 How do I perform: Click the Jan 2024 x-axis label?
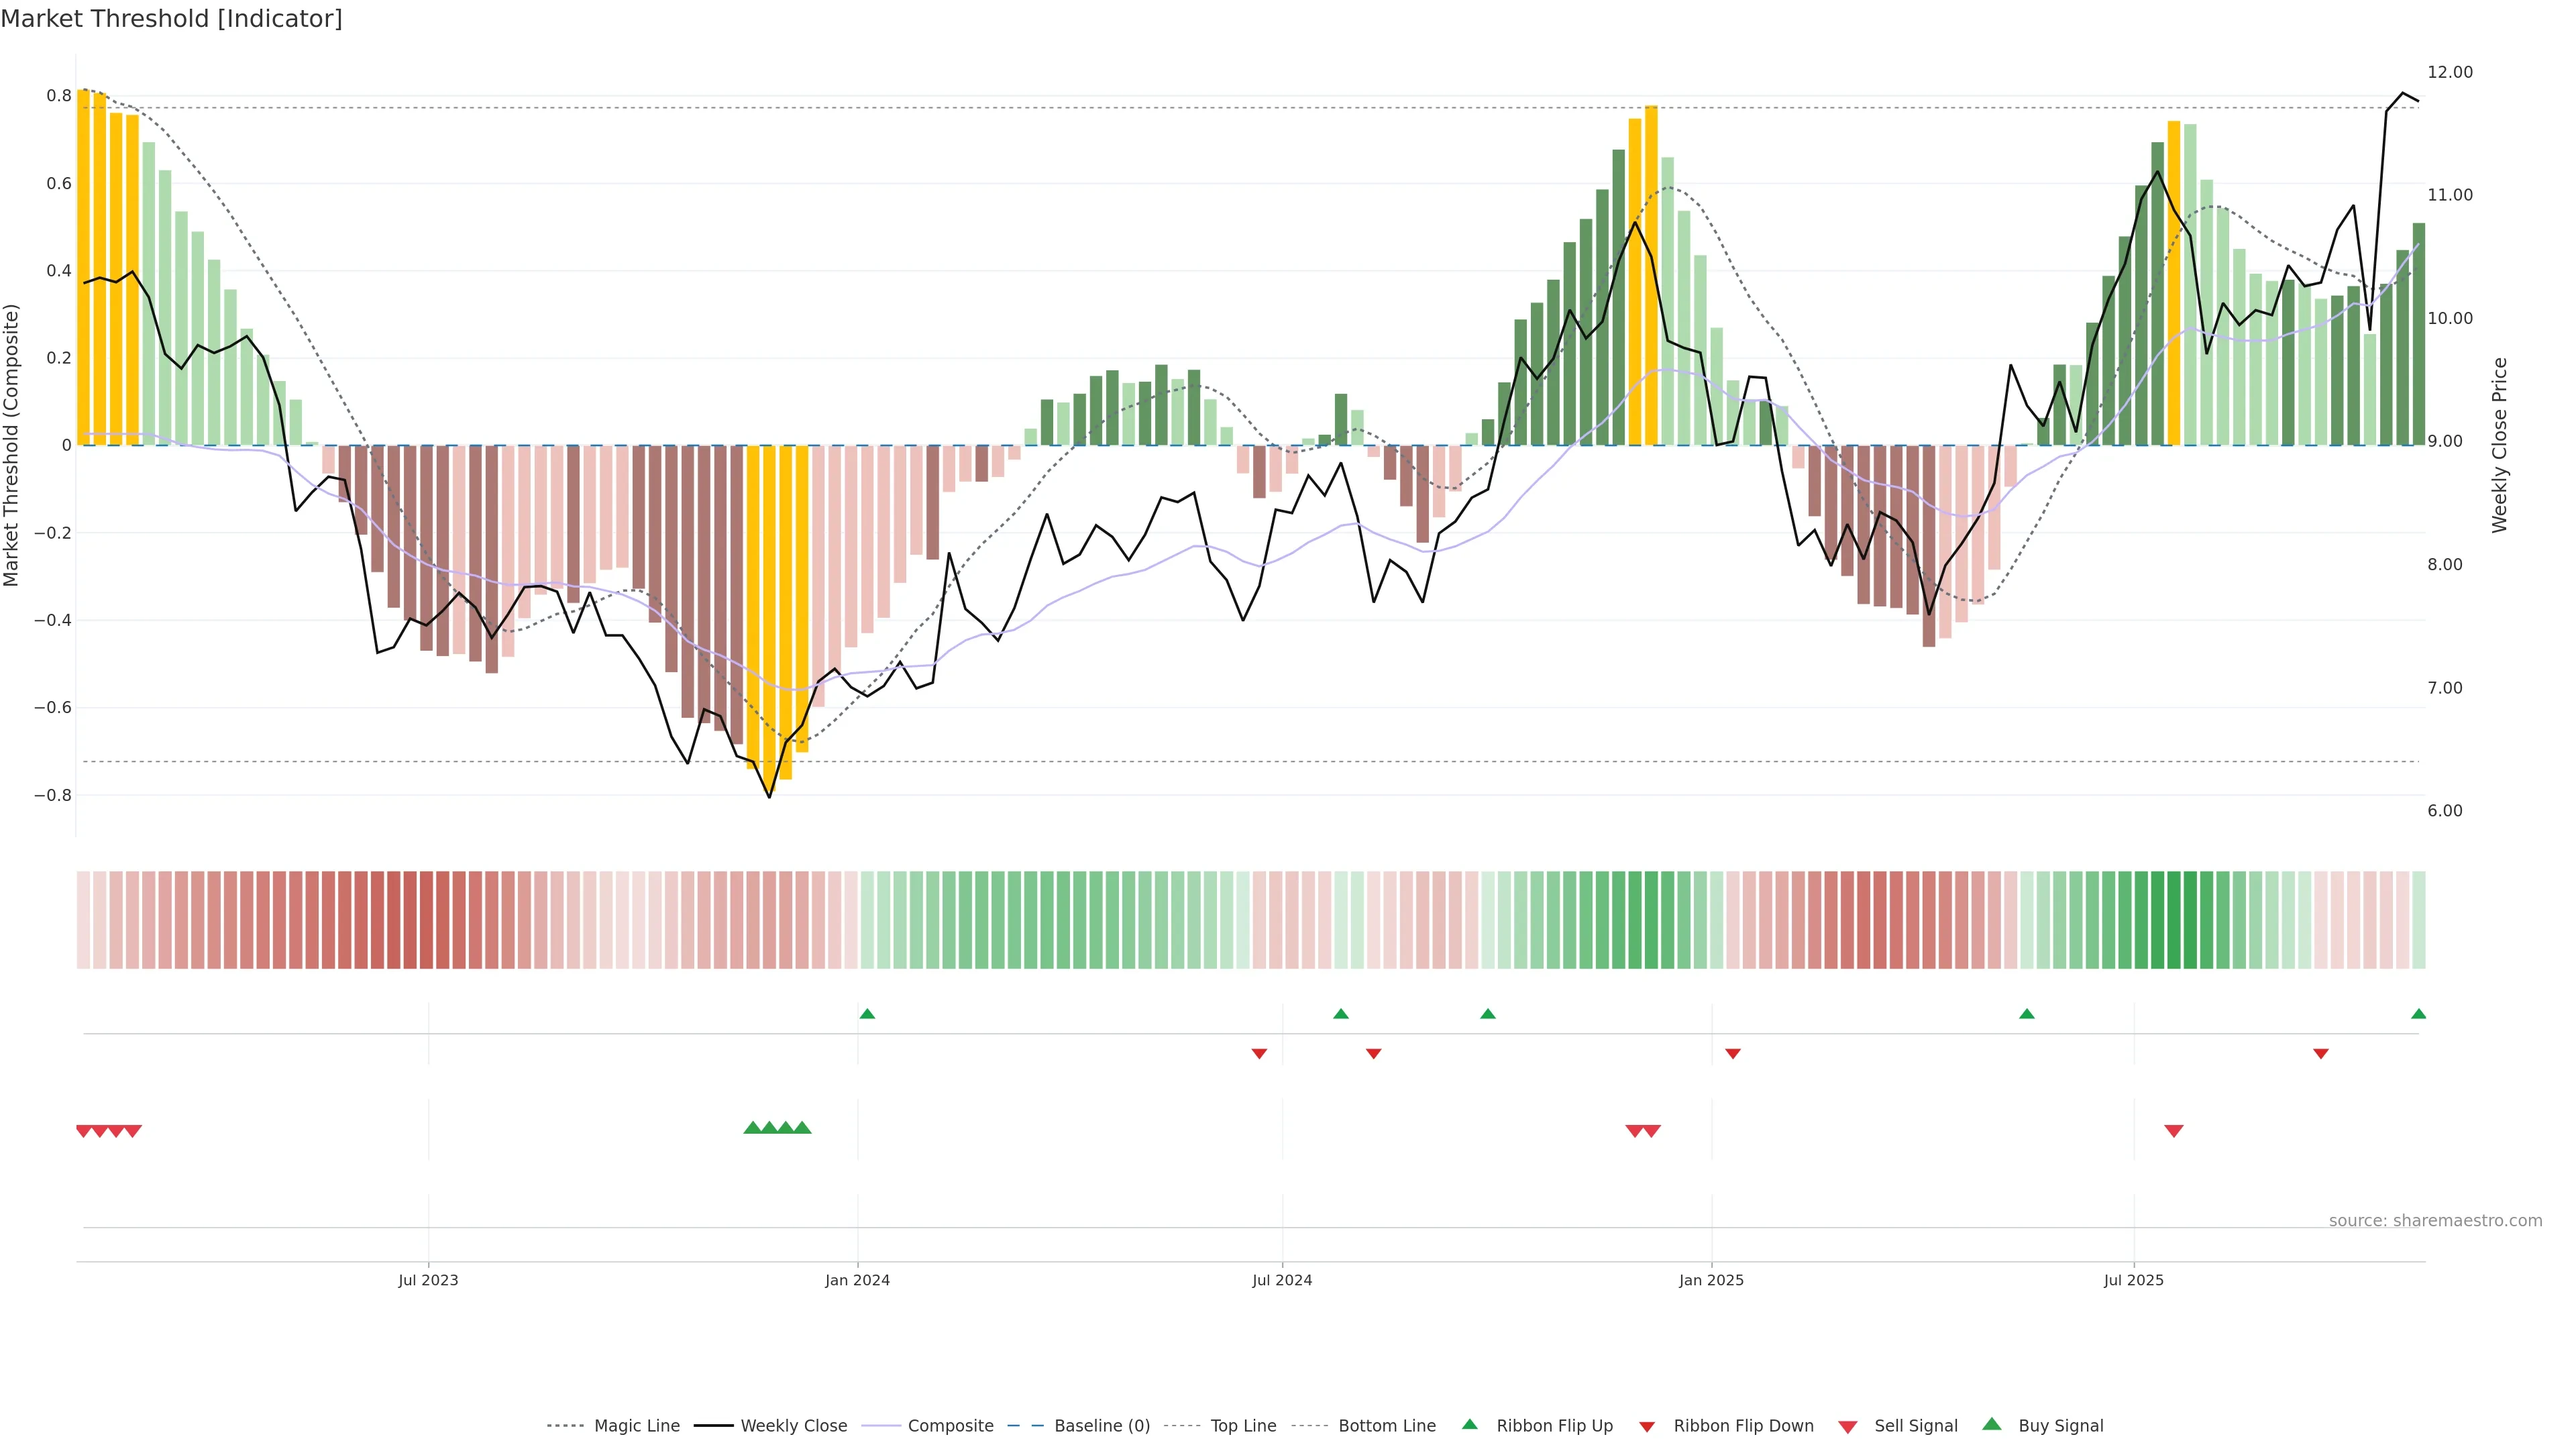(857, 1280)
